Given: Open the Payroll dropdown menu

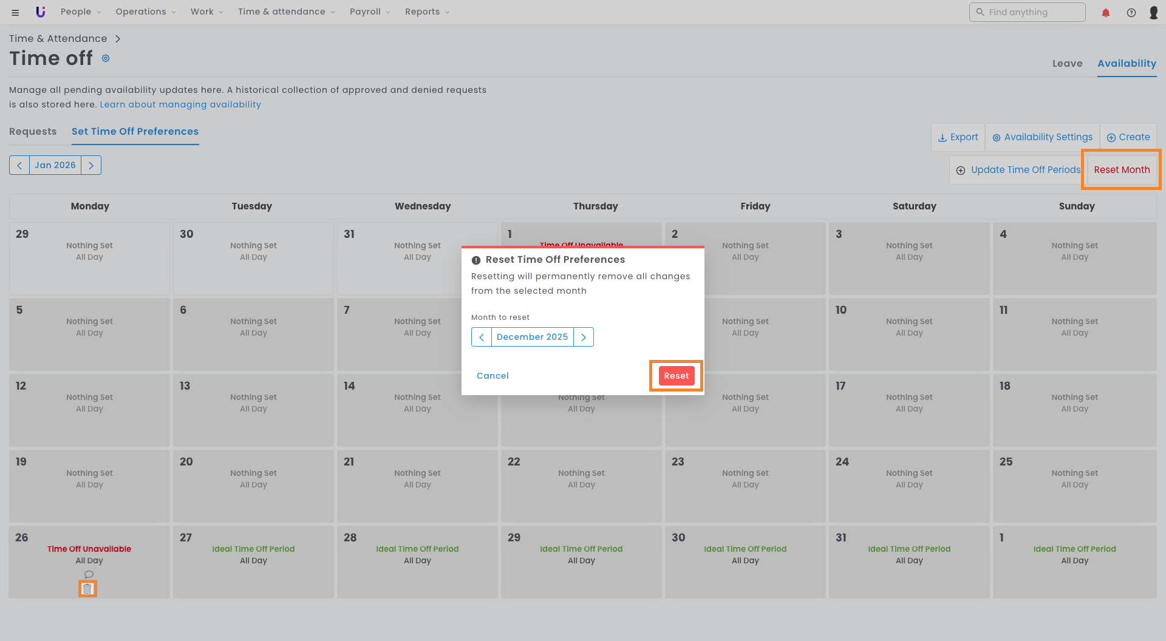Looking at the screenshot, I should (x=370, y=12).
